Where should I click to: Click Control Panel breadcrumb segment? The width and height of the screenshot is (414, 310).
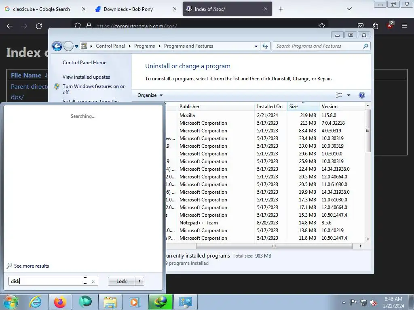point(110,46)
